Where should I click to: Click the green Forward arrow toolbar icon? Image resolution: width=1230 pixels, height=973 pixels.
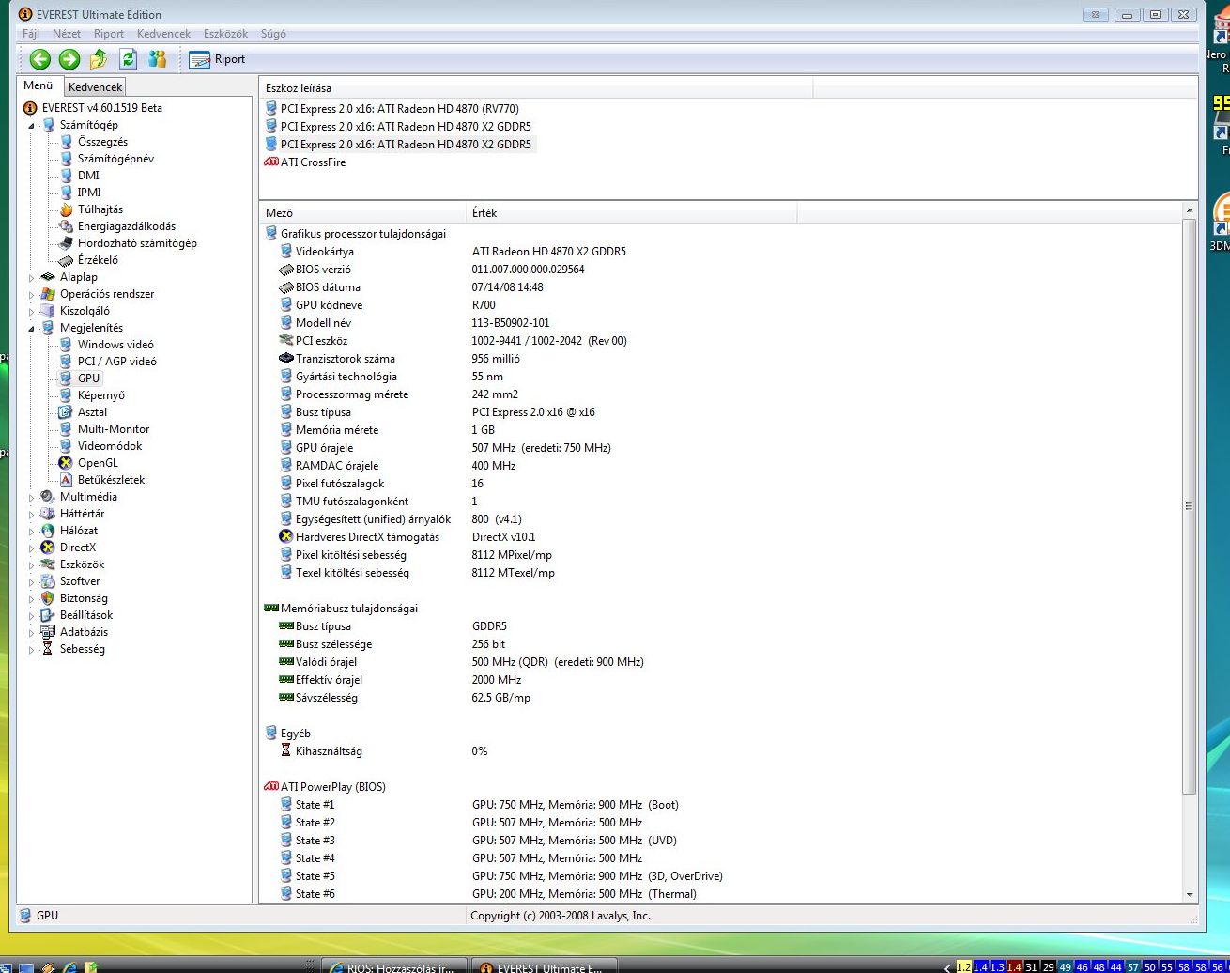click(69, 59)
